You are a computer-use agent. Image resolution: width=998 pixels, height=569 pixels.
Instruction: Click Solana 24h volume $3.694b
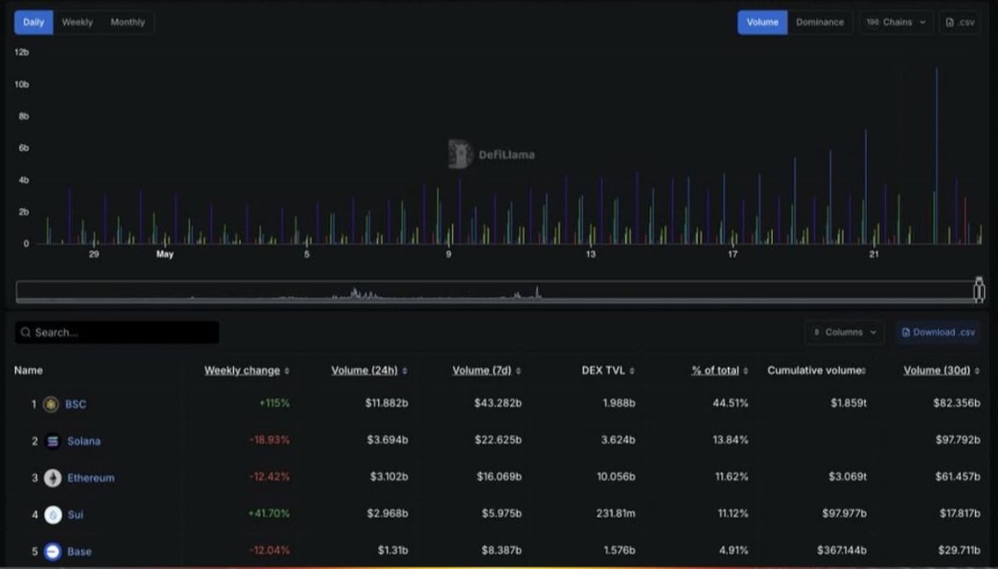click(x=388, y=440)
